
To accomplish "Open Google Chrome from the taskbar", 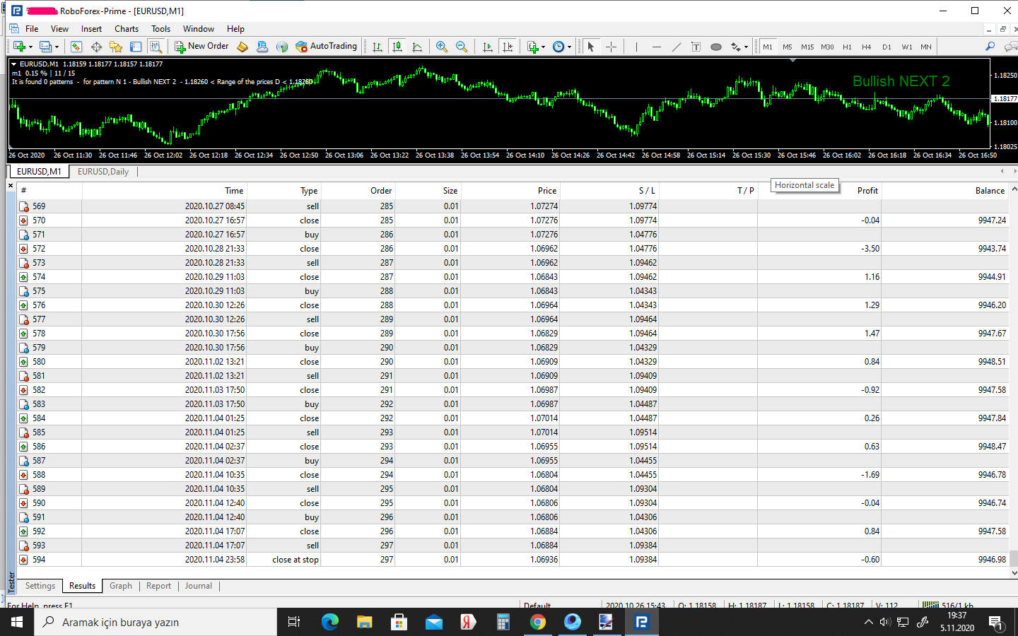I will 538,622.
